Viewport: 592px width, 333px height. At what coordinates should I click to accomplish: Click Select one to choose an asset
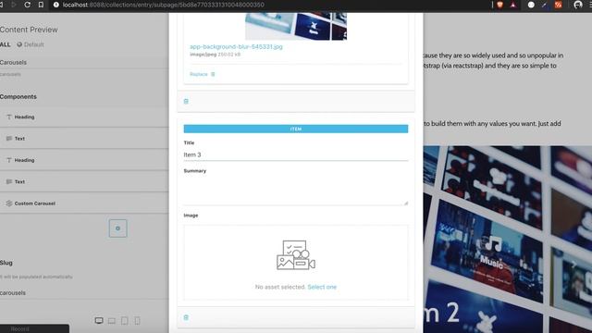(x=322, y=287)
